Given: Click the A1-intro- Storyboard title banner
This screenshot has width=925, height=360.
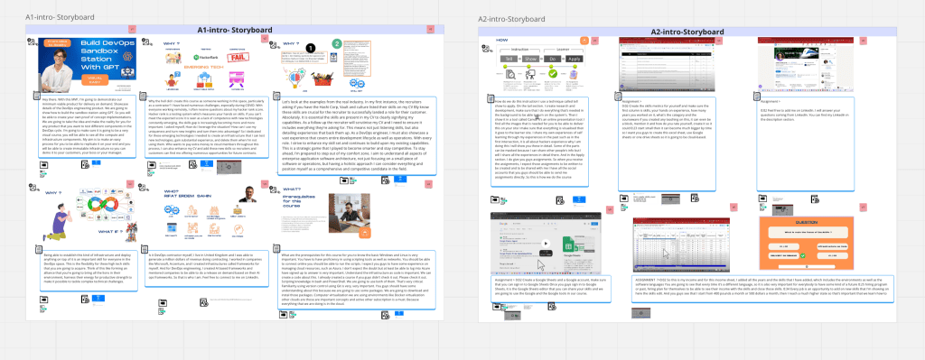Looking at the screenshot, I should 234,30.
